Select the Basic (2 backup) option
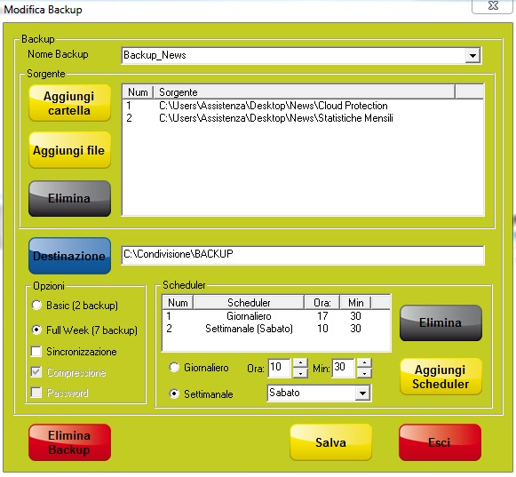The image size is (516, 477). pyautogui.click(x=37, y=306)
